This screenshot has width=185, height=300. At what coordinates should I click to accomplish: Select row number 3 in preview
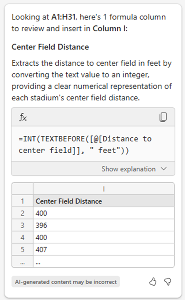[x=22, y=225]
